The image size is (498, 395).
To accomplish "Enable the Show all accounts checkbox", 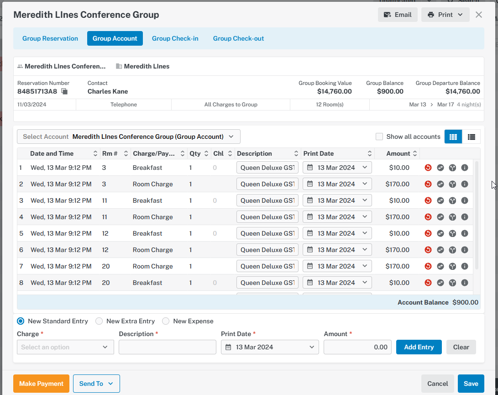I will pyautogui.click(x=379, y=137).
